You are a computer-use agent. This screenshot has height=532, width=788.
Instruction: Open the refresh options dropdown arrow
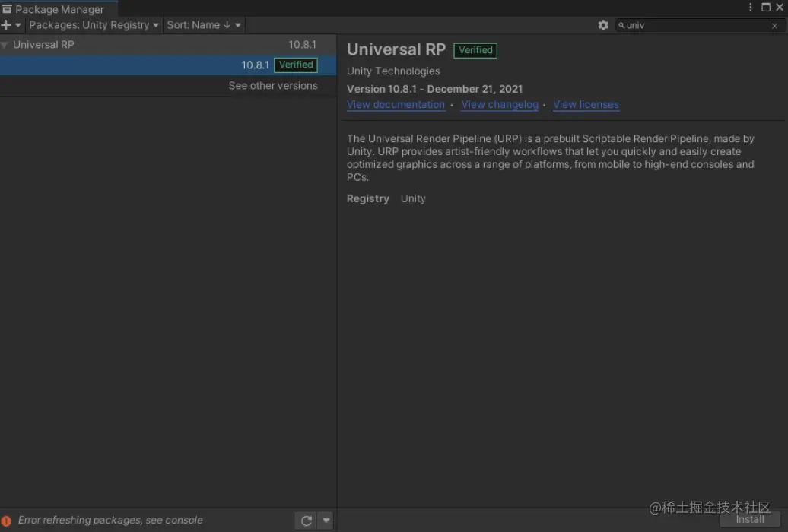326,521
